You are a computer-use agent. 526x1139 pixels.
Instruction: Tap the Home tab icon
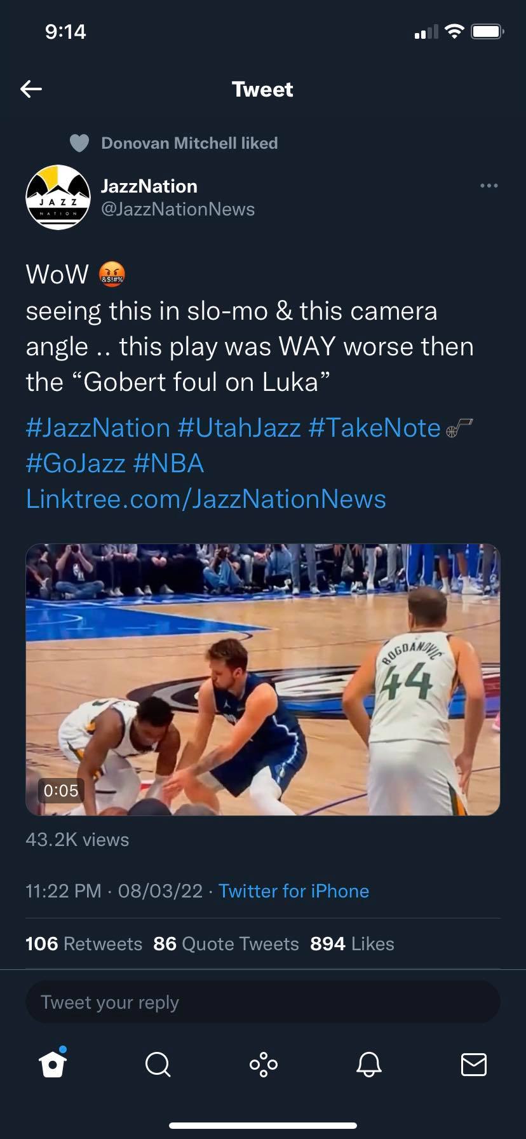coord(53,1064)
